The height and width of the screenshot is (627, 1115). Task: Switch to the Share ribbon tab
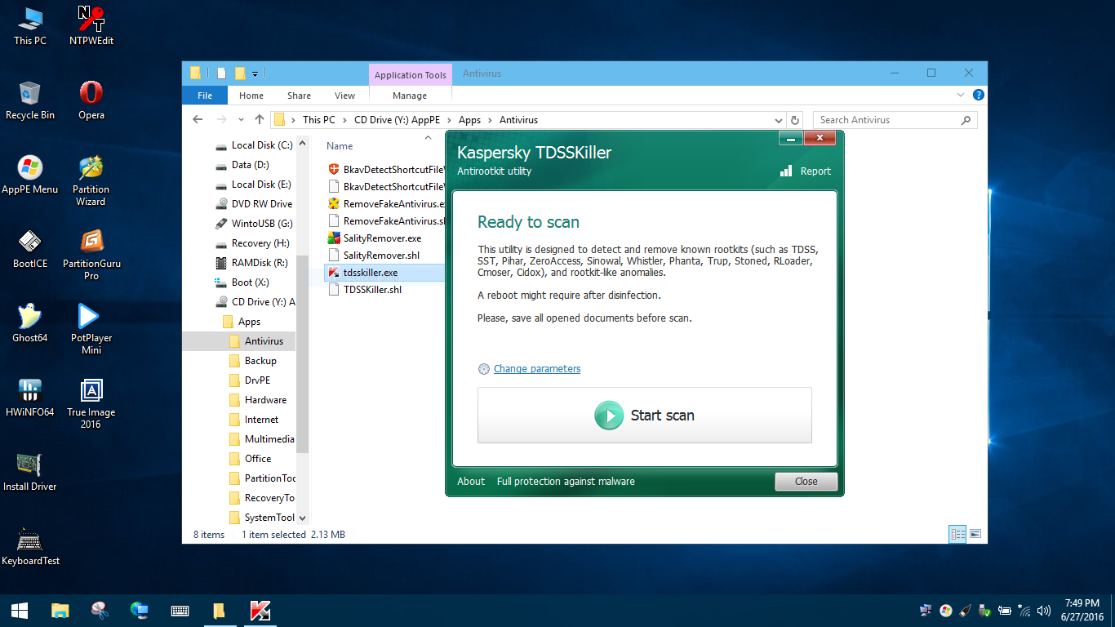pos(299,96)
